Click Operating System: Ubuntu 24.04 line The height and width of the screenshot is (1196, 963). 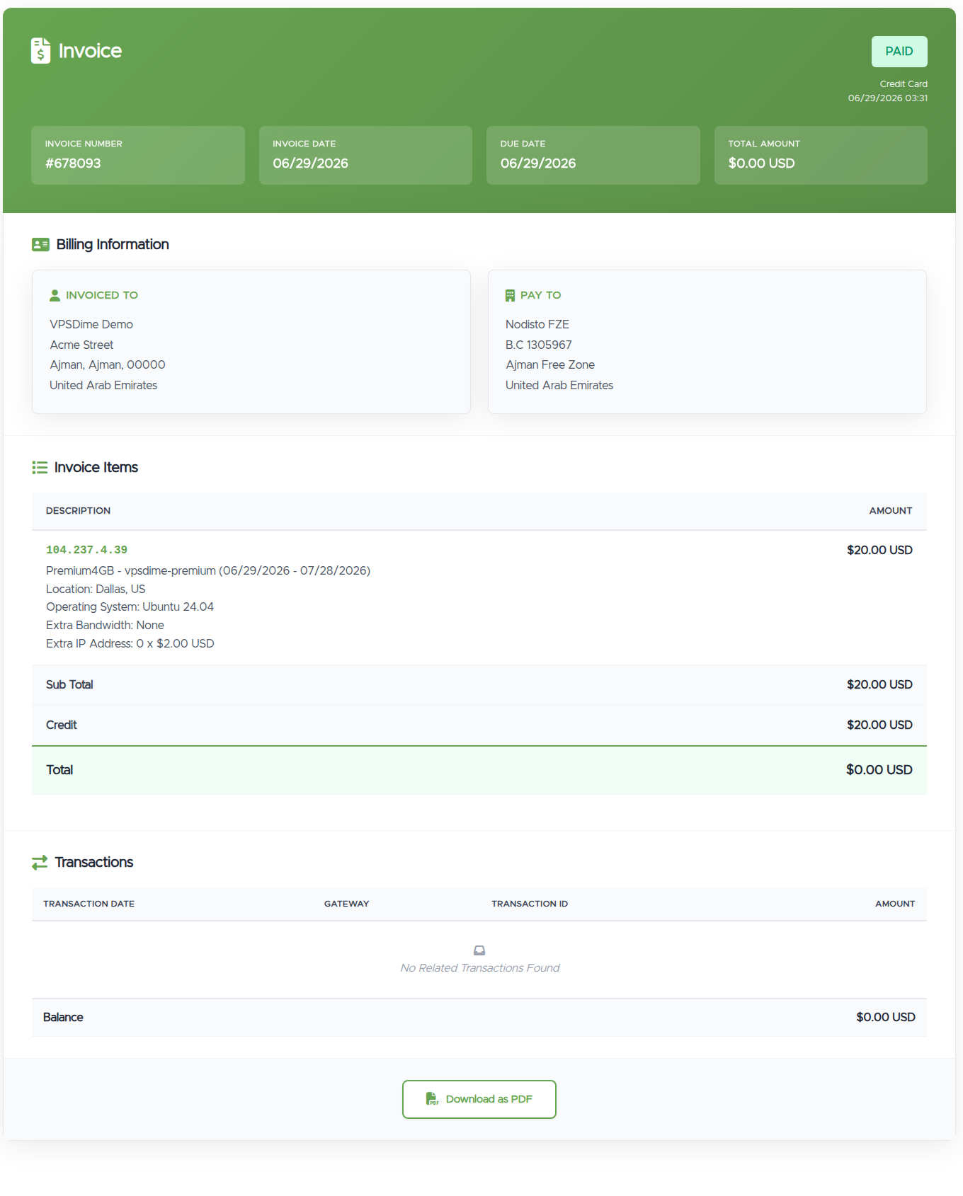tap(130, 606)
